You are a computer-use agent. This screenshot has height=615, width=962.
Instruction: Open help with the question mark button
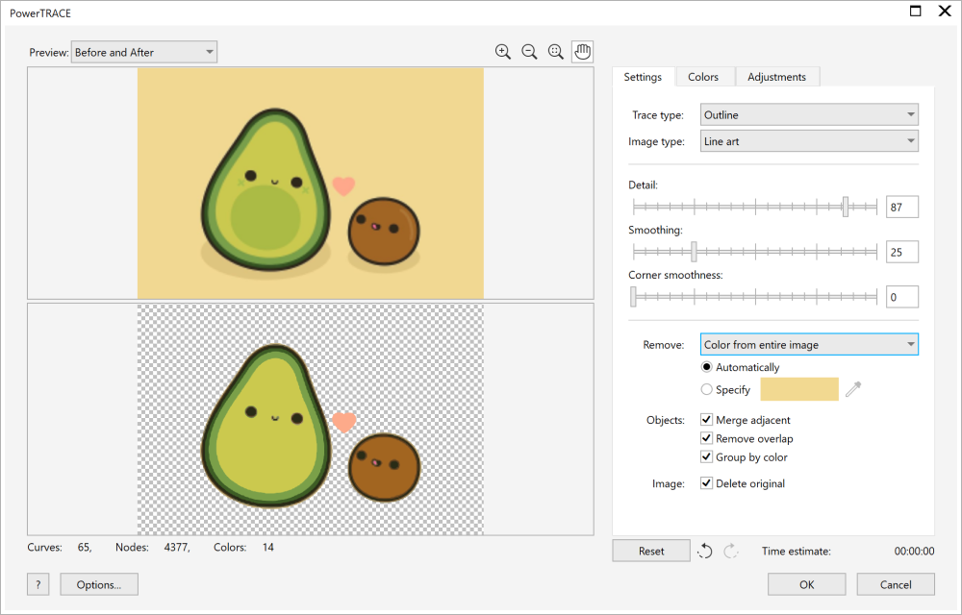point(38,584)
